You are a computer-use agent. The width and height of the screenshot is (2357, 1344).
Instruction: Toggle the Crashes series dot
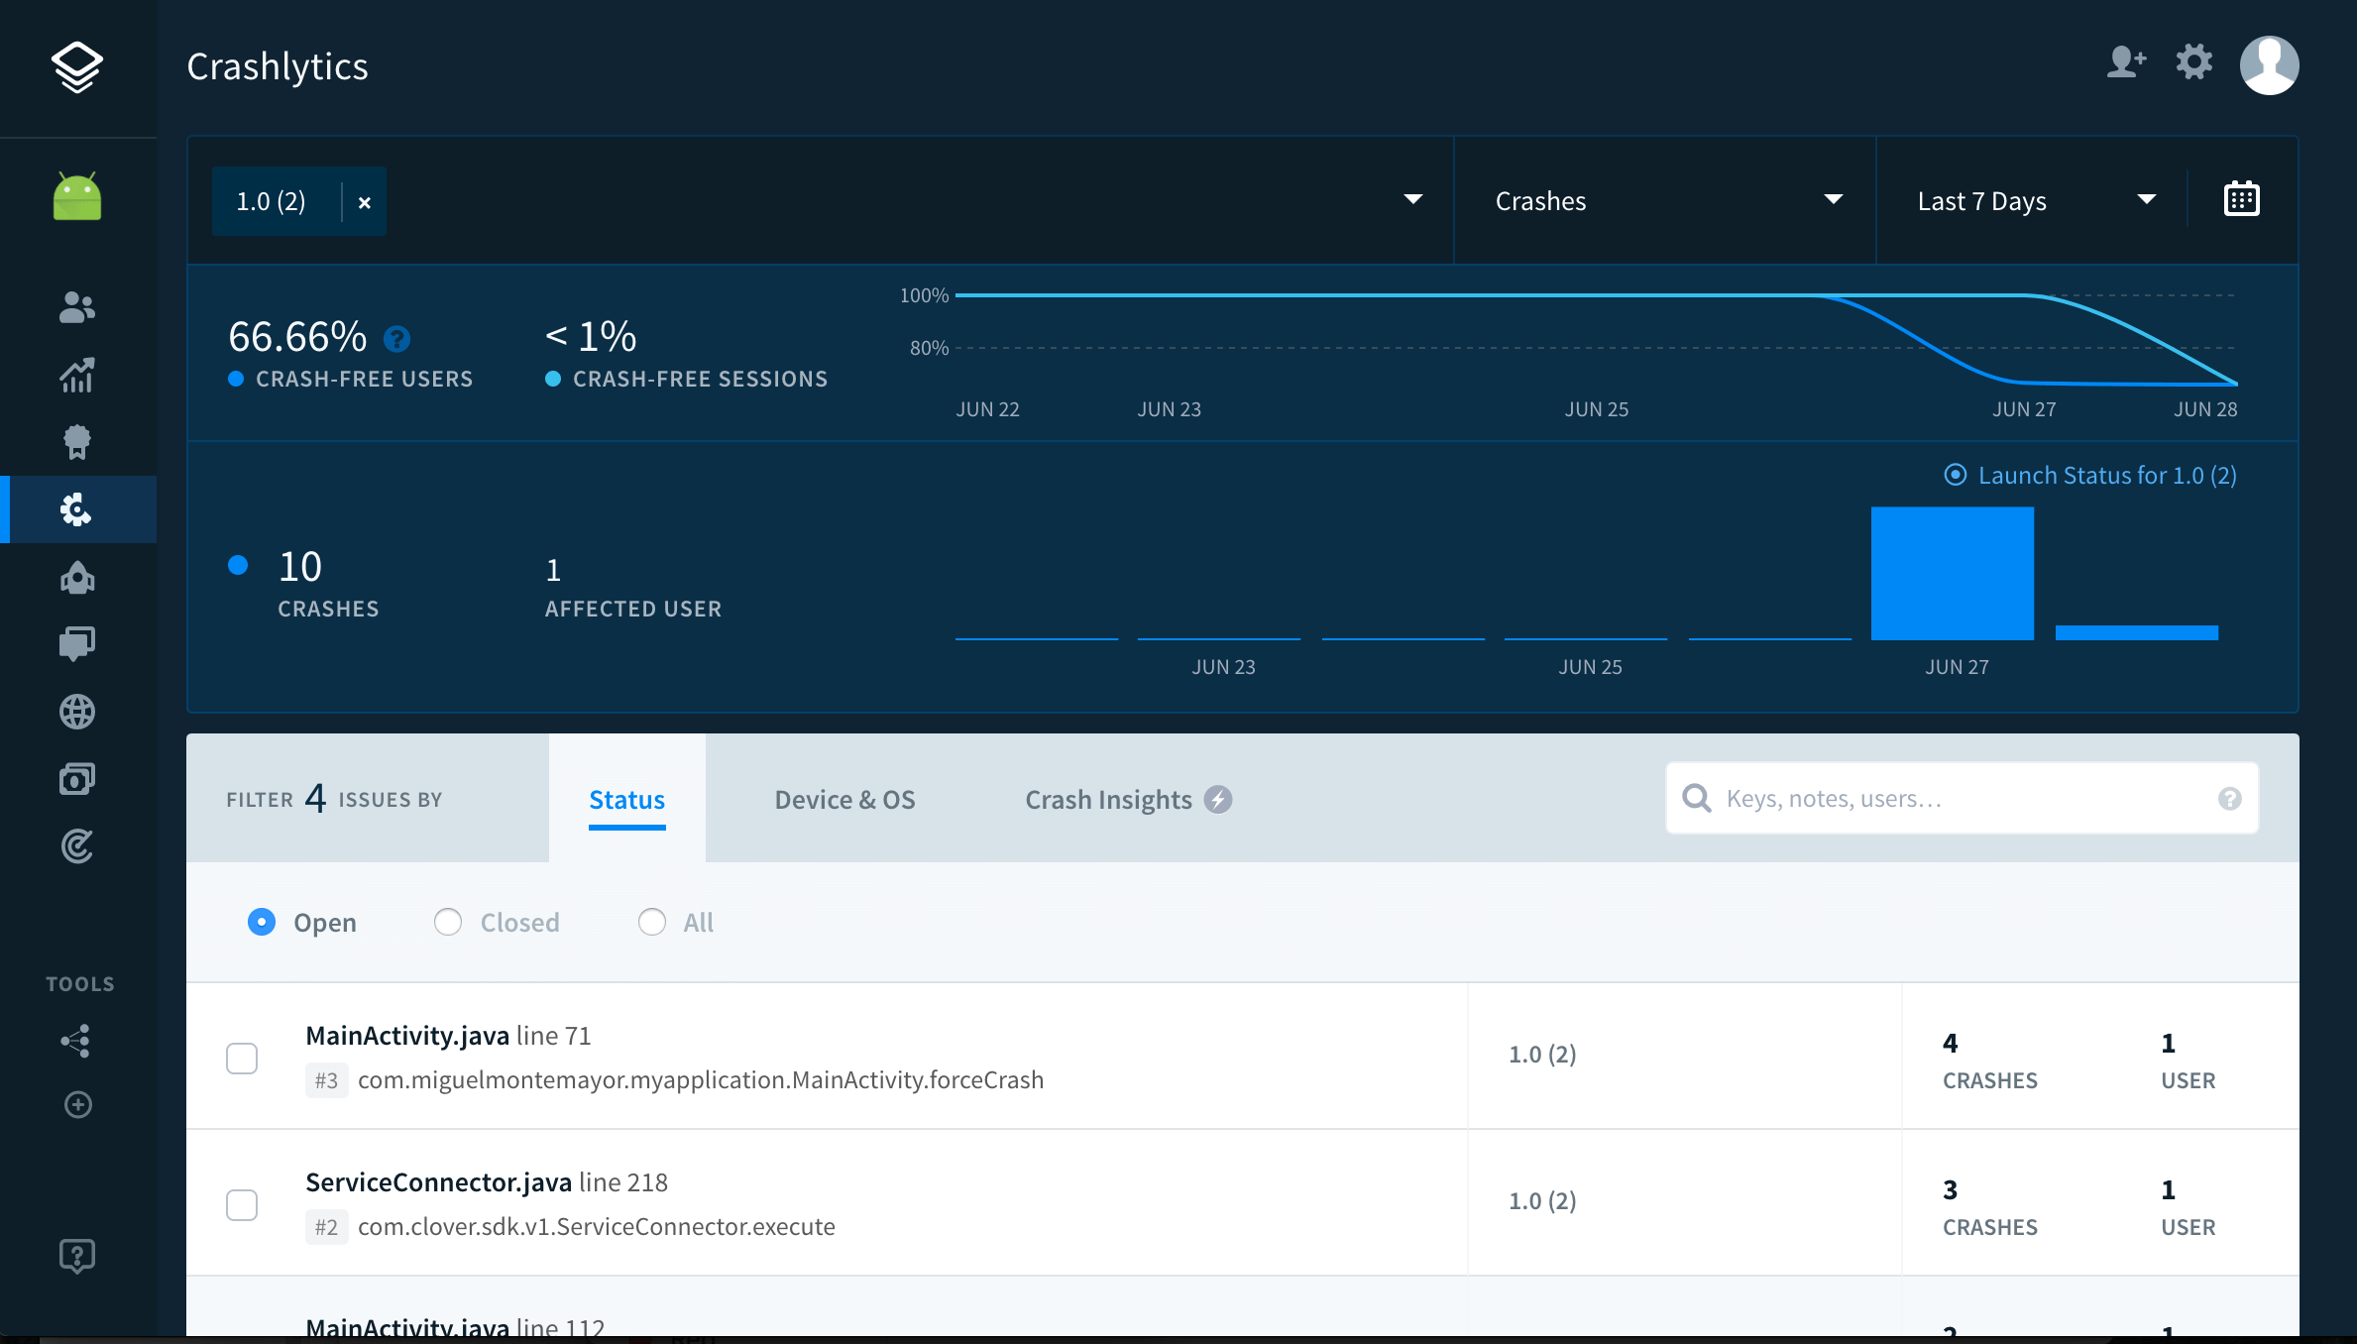click(x=238, y=566)
